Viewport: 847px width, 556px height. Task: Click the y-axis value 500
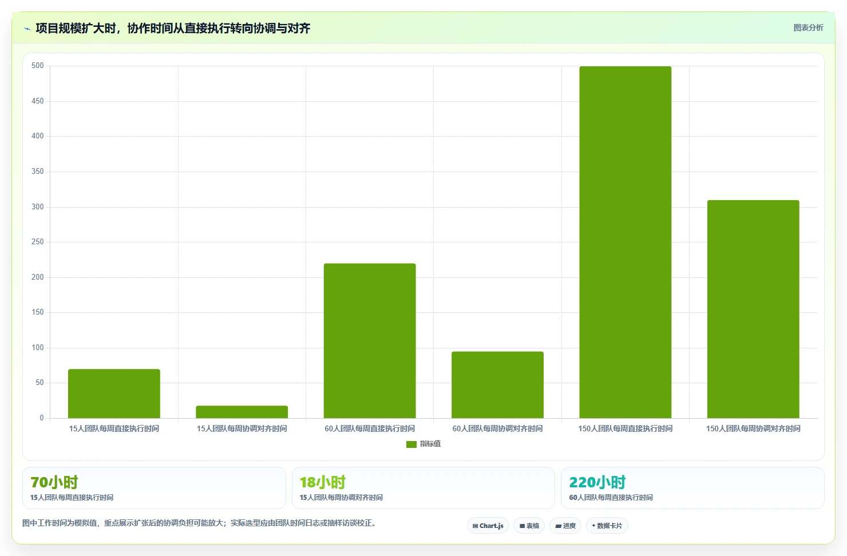(38, 66)
